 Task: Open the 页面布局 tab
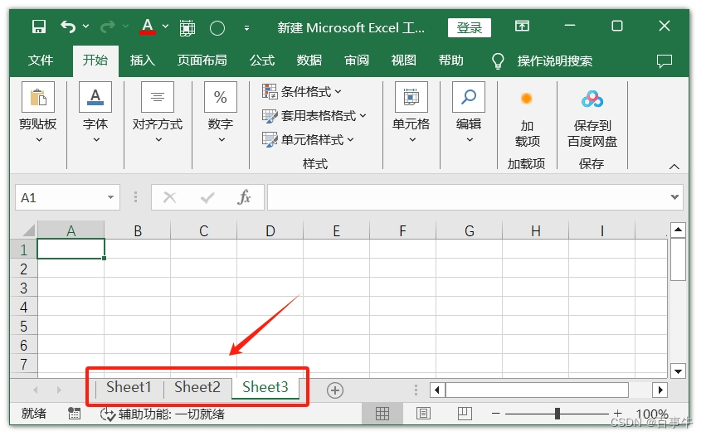click(202, 61)
